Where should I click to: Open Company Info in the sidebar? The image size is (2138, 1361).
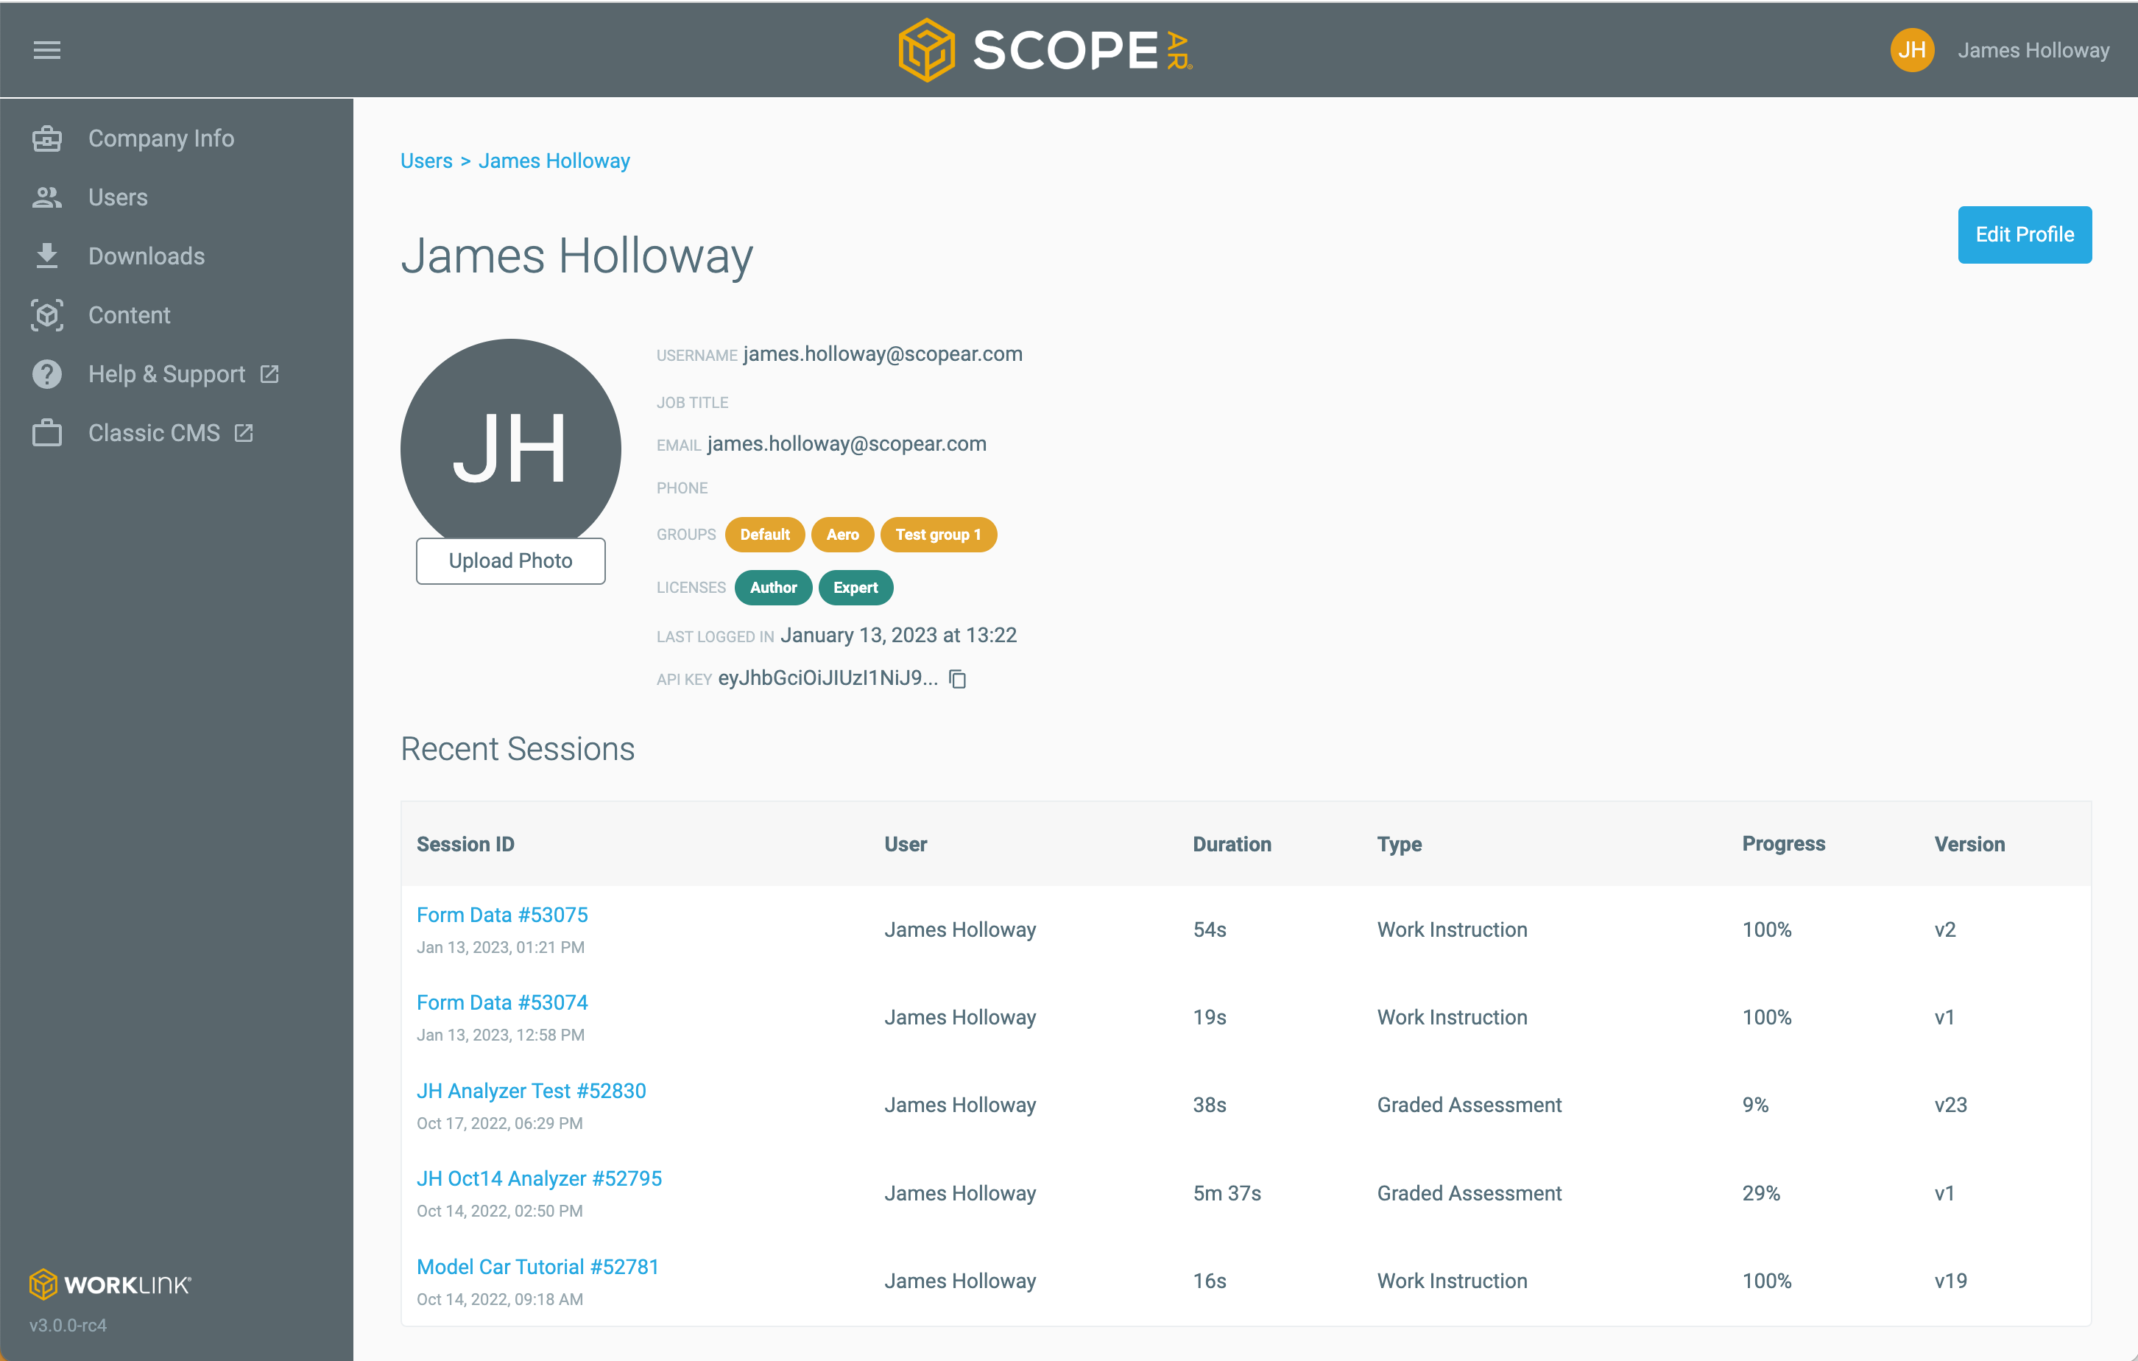[x=160, y=138]
